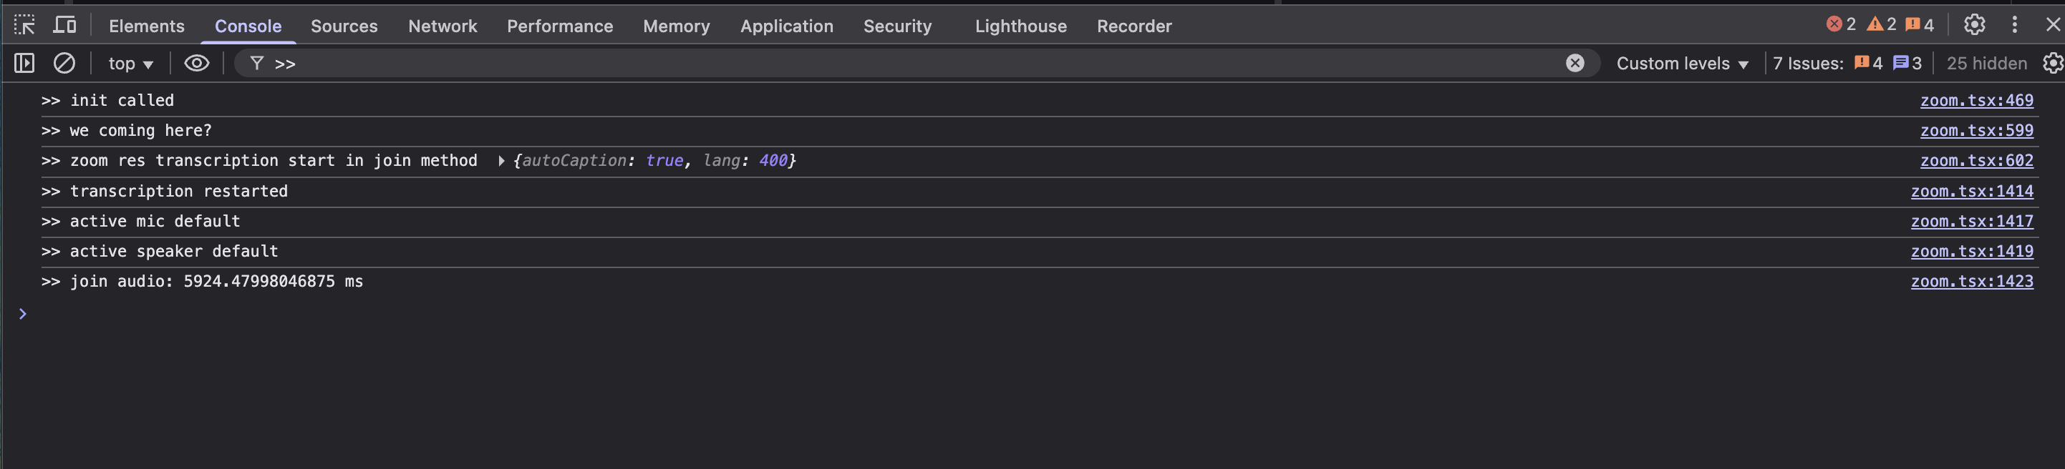Show the console sidebar panel
The height and width of the screenshot is (469, 2065).
tap(24, 63)
